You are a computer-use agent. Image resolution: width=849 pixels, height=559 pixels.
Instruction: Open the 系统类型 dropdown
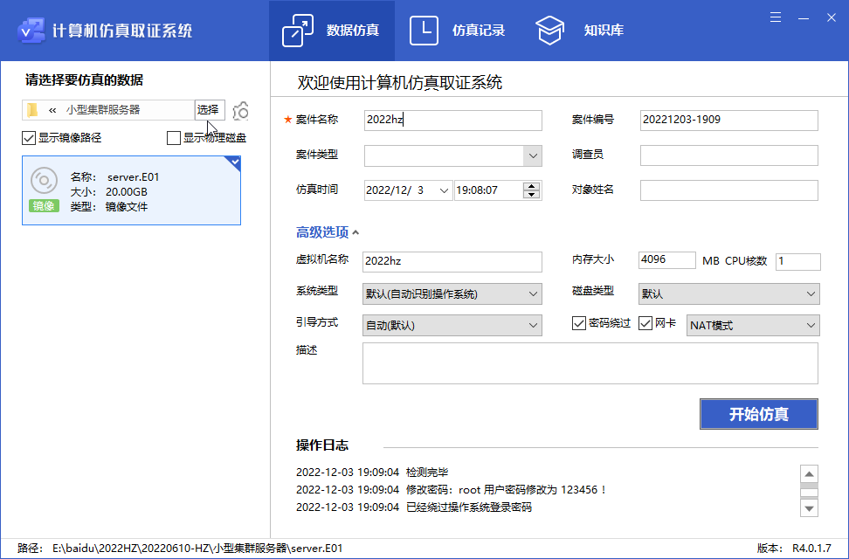tap(452, 294)
